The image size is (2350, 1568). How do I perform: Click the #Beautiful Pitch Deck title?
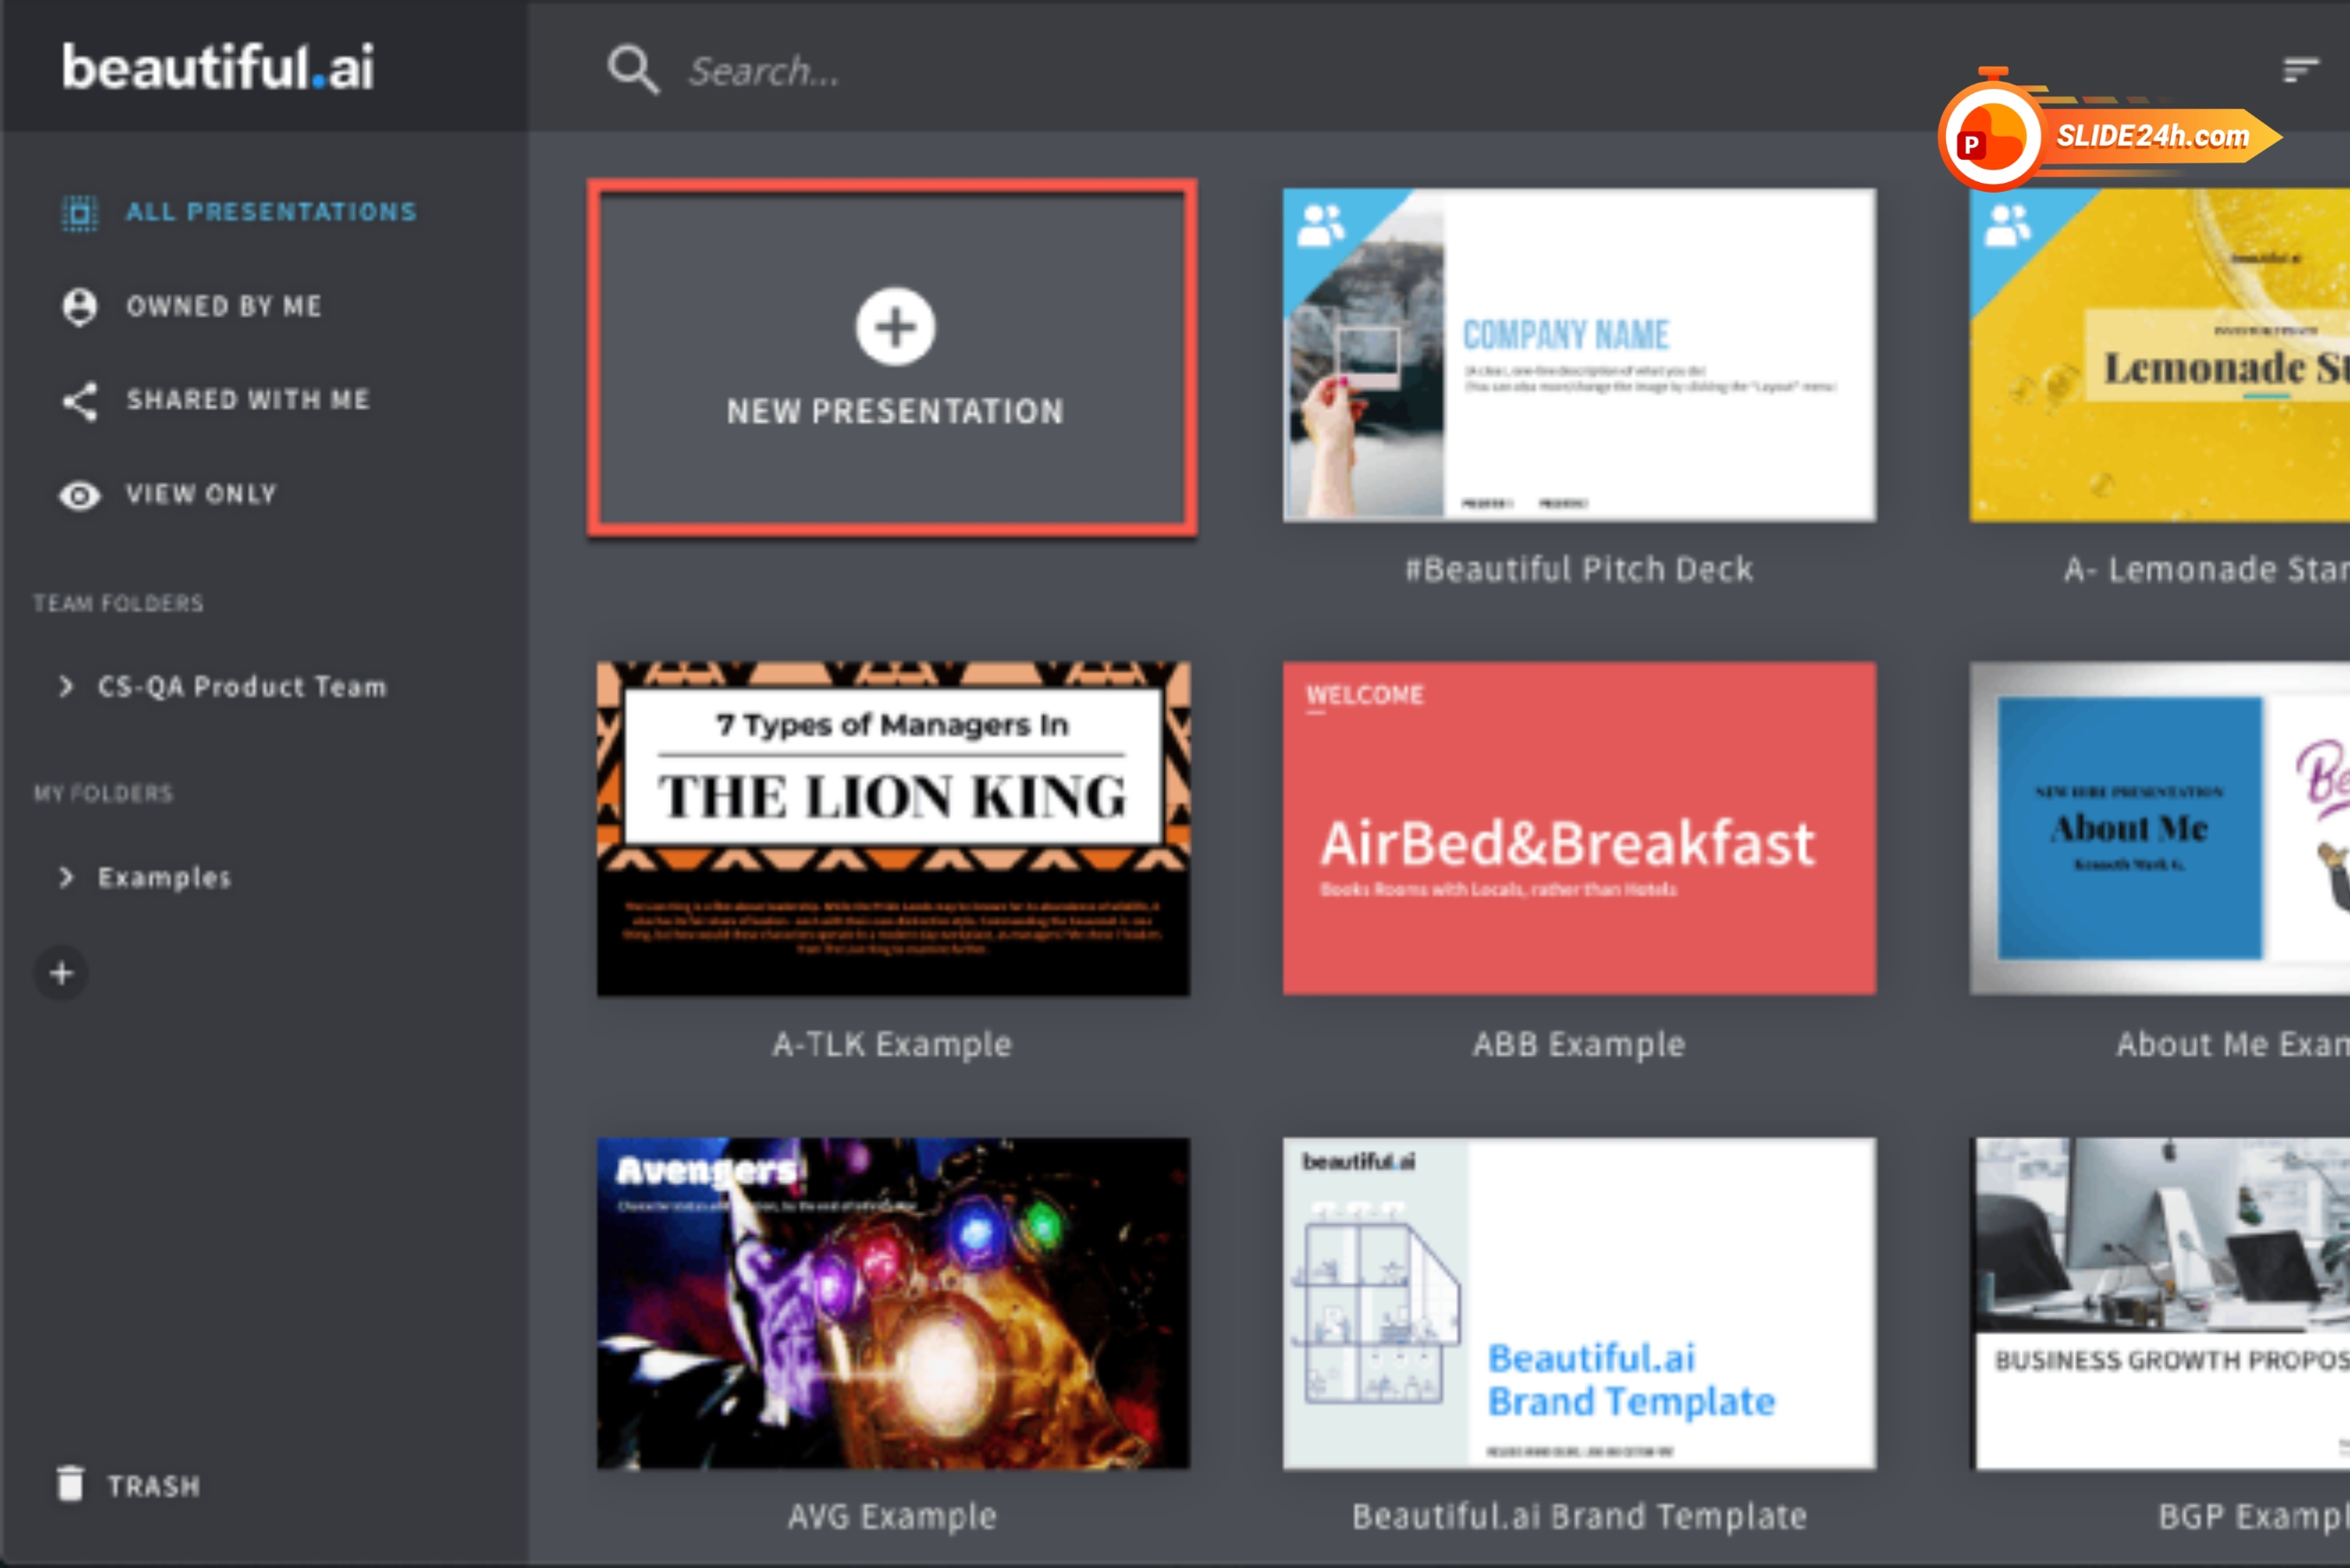point(1579,569)
